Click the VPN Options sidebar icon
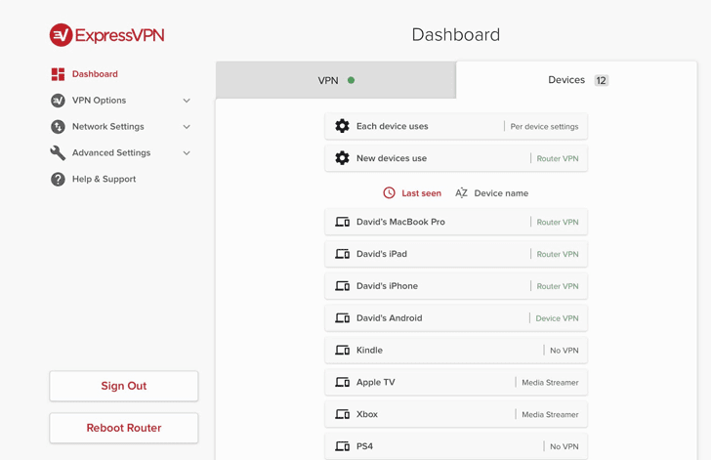This screenshot has height=460, width=711. pyautogui.click(x=58, y=101)
